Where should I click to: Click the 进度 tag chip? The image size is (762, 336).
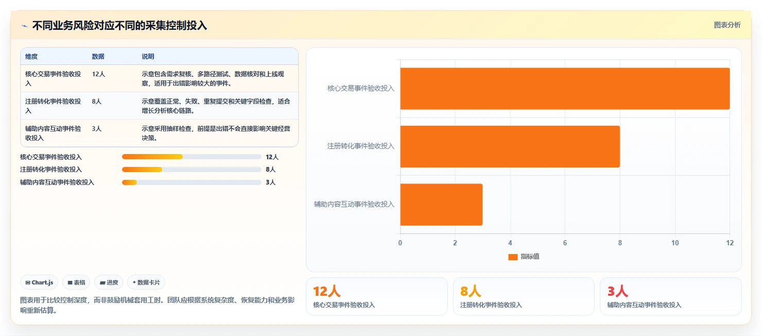point(109,282)
